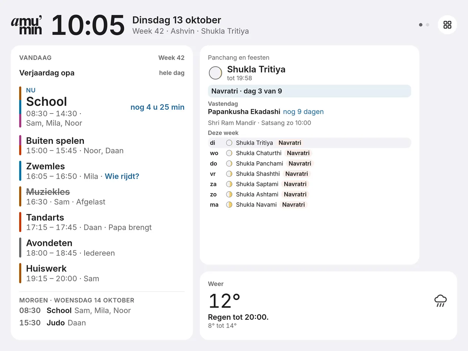Viewport: 468px width, 351px height.
Task: Click the moon icon in the di row
Action: click(229, 143)
